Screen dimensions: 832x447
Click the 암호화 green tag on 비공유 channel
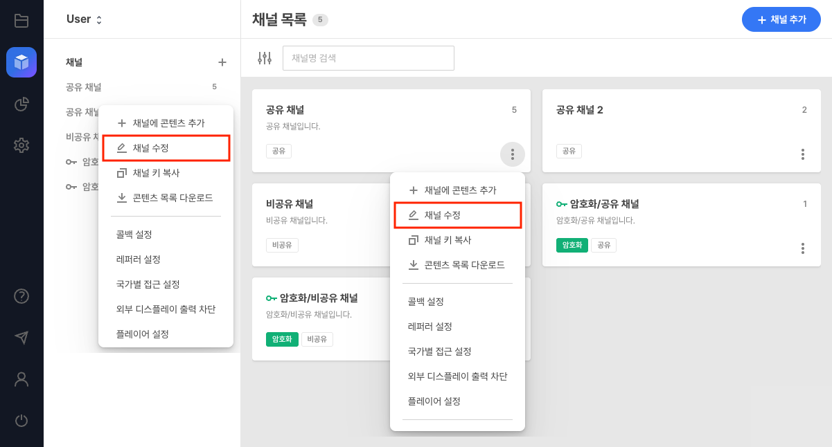click(x=282, y=339)
